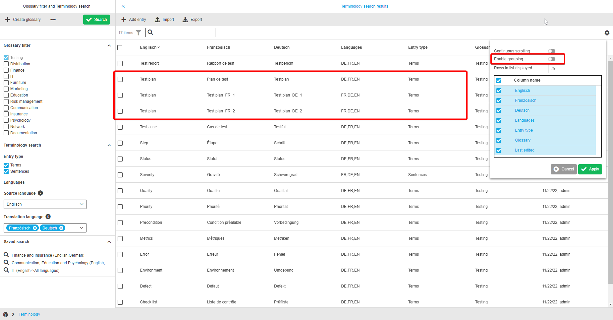Click the green Apply button

coord(590,169)
